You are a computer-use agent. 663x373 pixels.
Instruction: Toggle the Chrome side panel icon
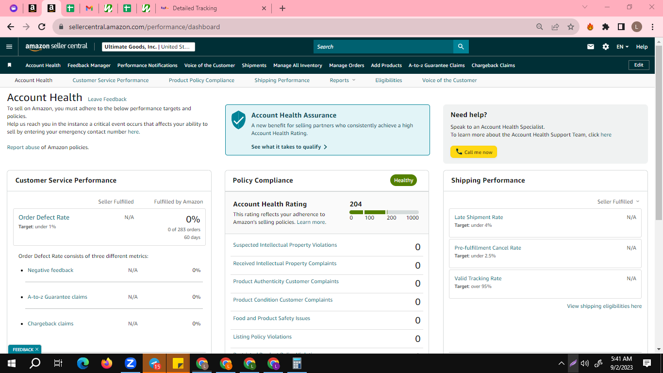click(x=621, y=27)
